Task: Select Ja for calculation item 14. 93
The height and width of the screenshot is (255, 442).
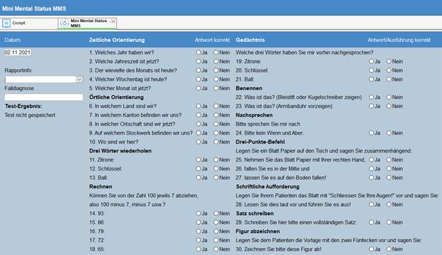Action: coord(199,214)
